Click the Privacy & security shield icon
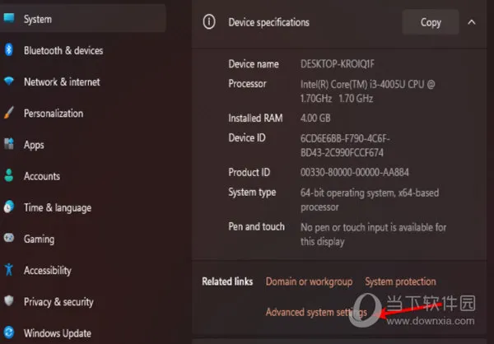 coord(9,301)
